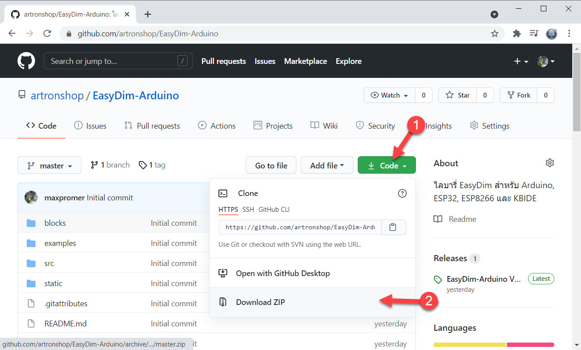The height and width of the screenshot is (350, 581).
Task: Open Explore in the GitHub header
Action: tap(349, 61)
